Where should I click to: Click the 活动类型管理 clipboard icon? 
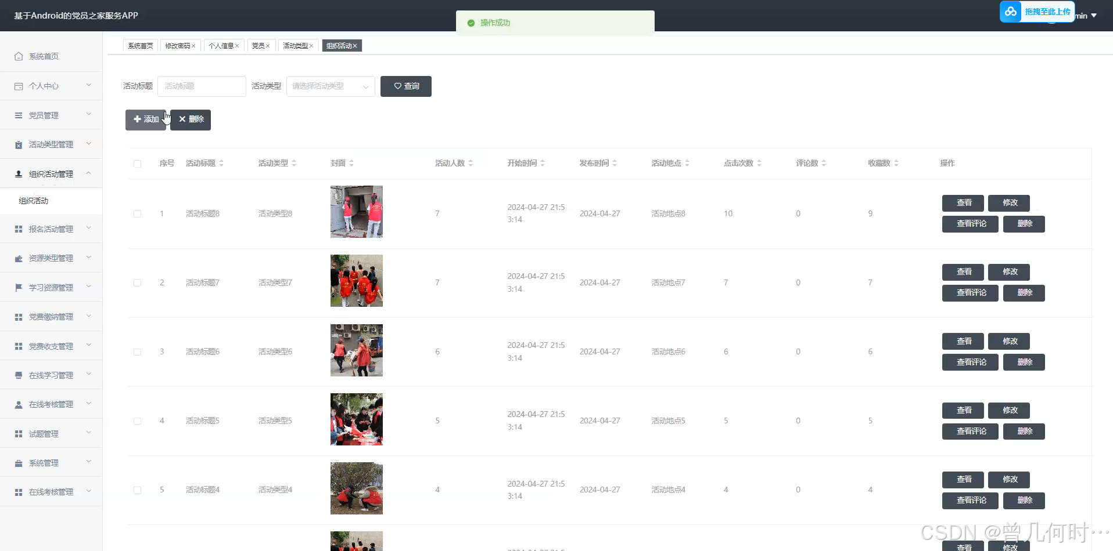pos(19,144)
